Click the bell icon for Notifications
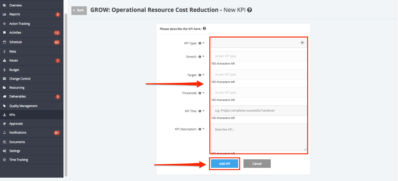This screenshot has height=181, width=398. point(4,133)
